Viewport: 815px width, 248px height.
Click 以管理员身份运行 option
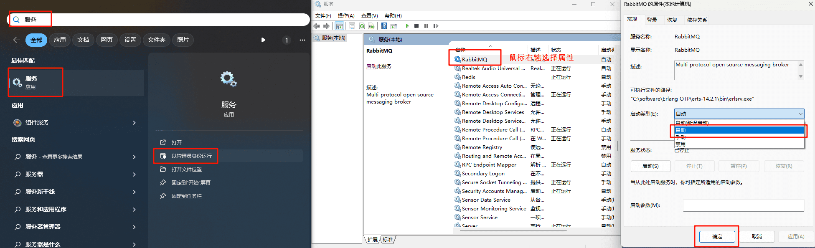pos(191,156)
